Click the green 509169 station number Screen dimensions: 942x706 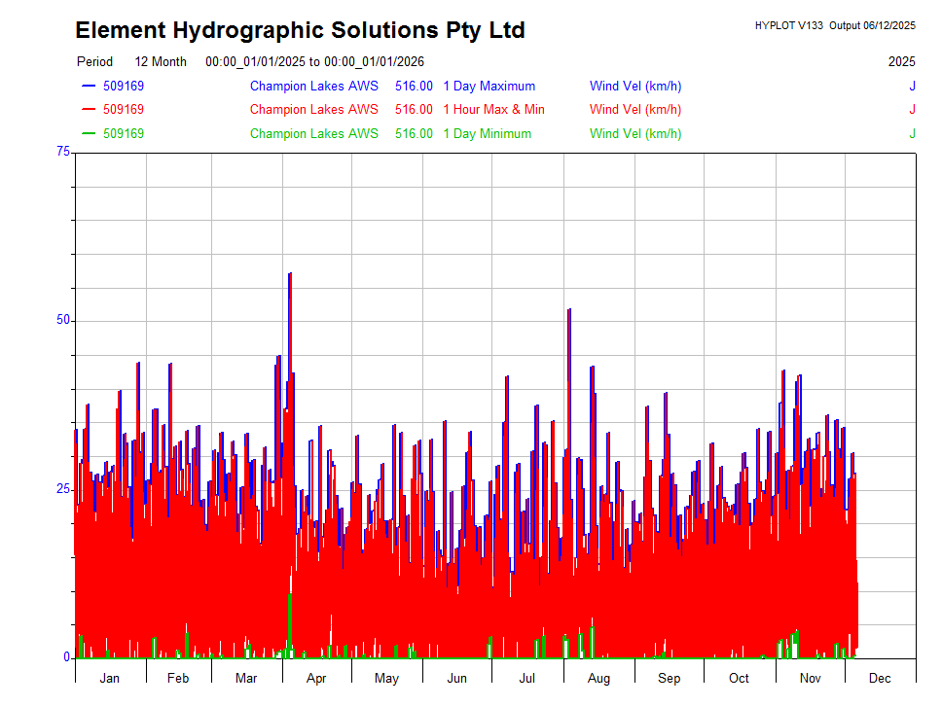coord(124,133)
